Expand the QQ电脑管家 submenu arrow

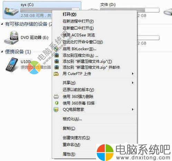(133, 110)
